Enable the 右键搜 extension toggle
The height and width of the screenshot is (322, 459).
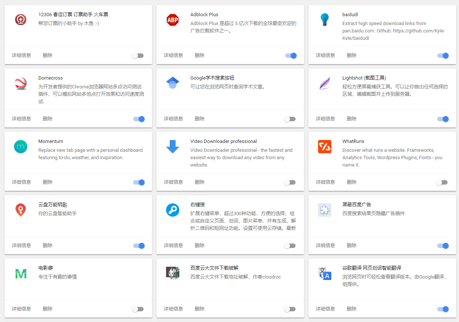tap(290, 246)
